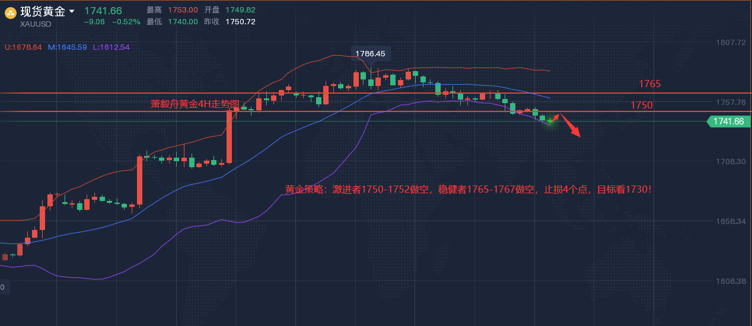Click the 1757.76 price axis label
The width and height of the screenshot is (752, 326).
tap(731, 102)
